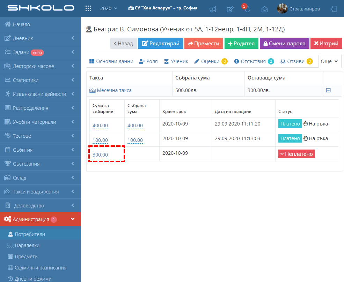Collapse the Администрация section

click(x=41, y=219)
